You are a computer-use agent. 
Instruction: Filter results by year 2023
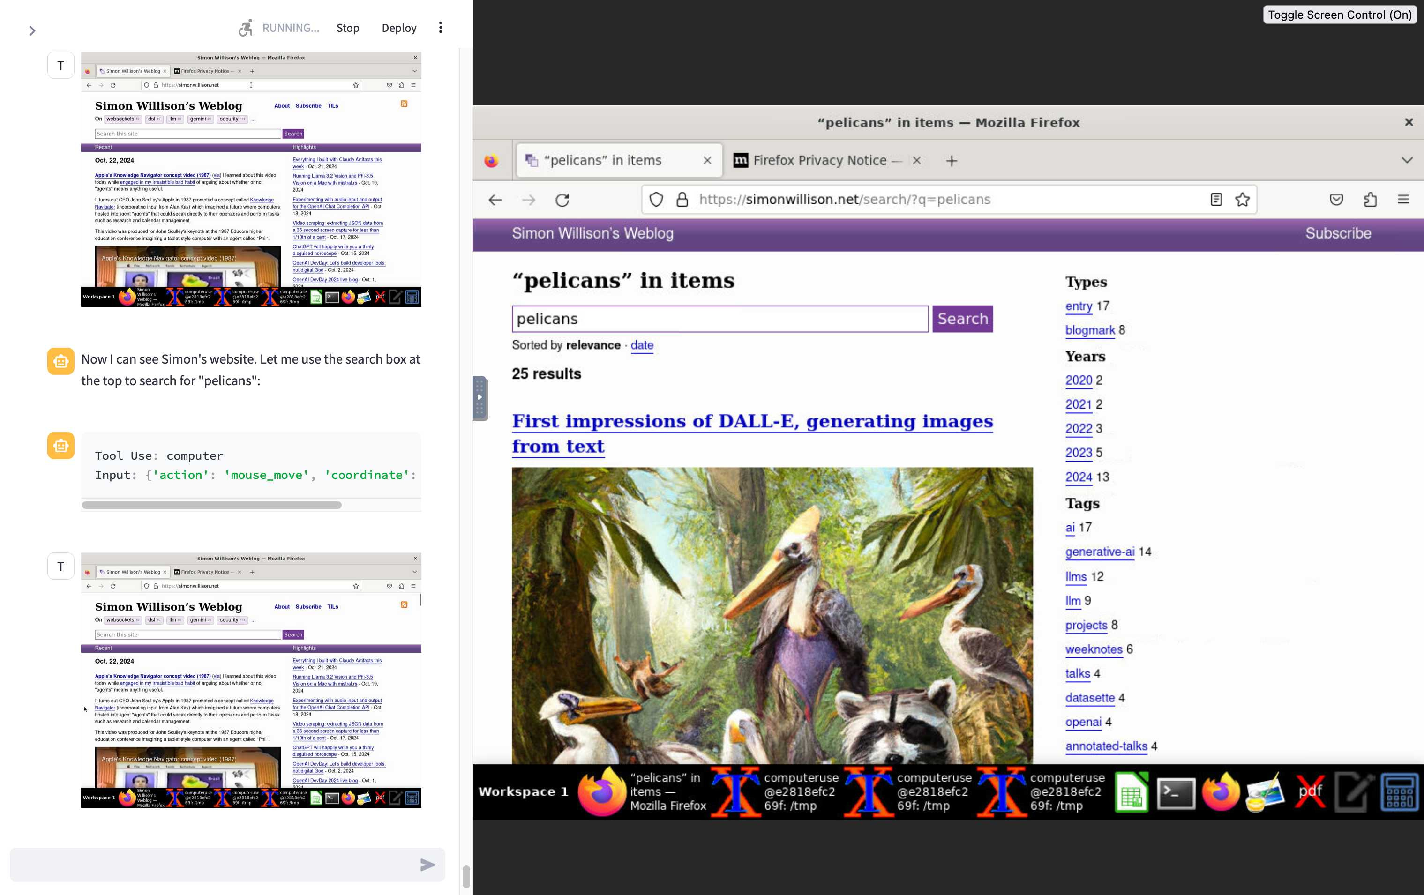[x=1078, y=453]
